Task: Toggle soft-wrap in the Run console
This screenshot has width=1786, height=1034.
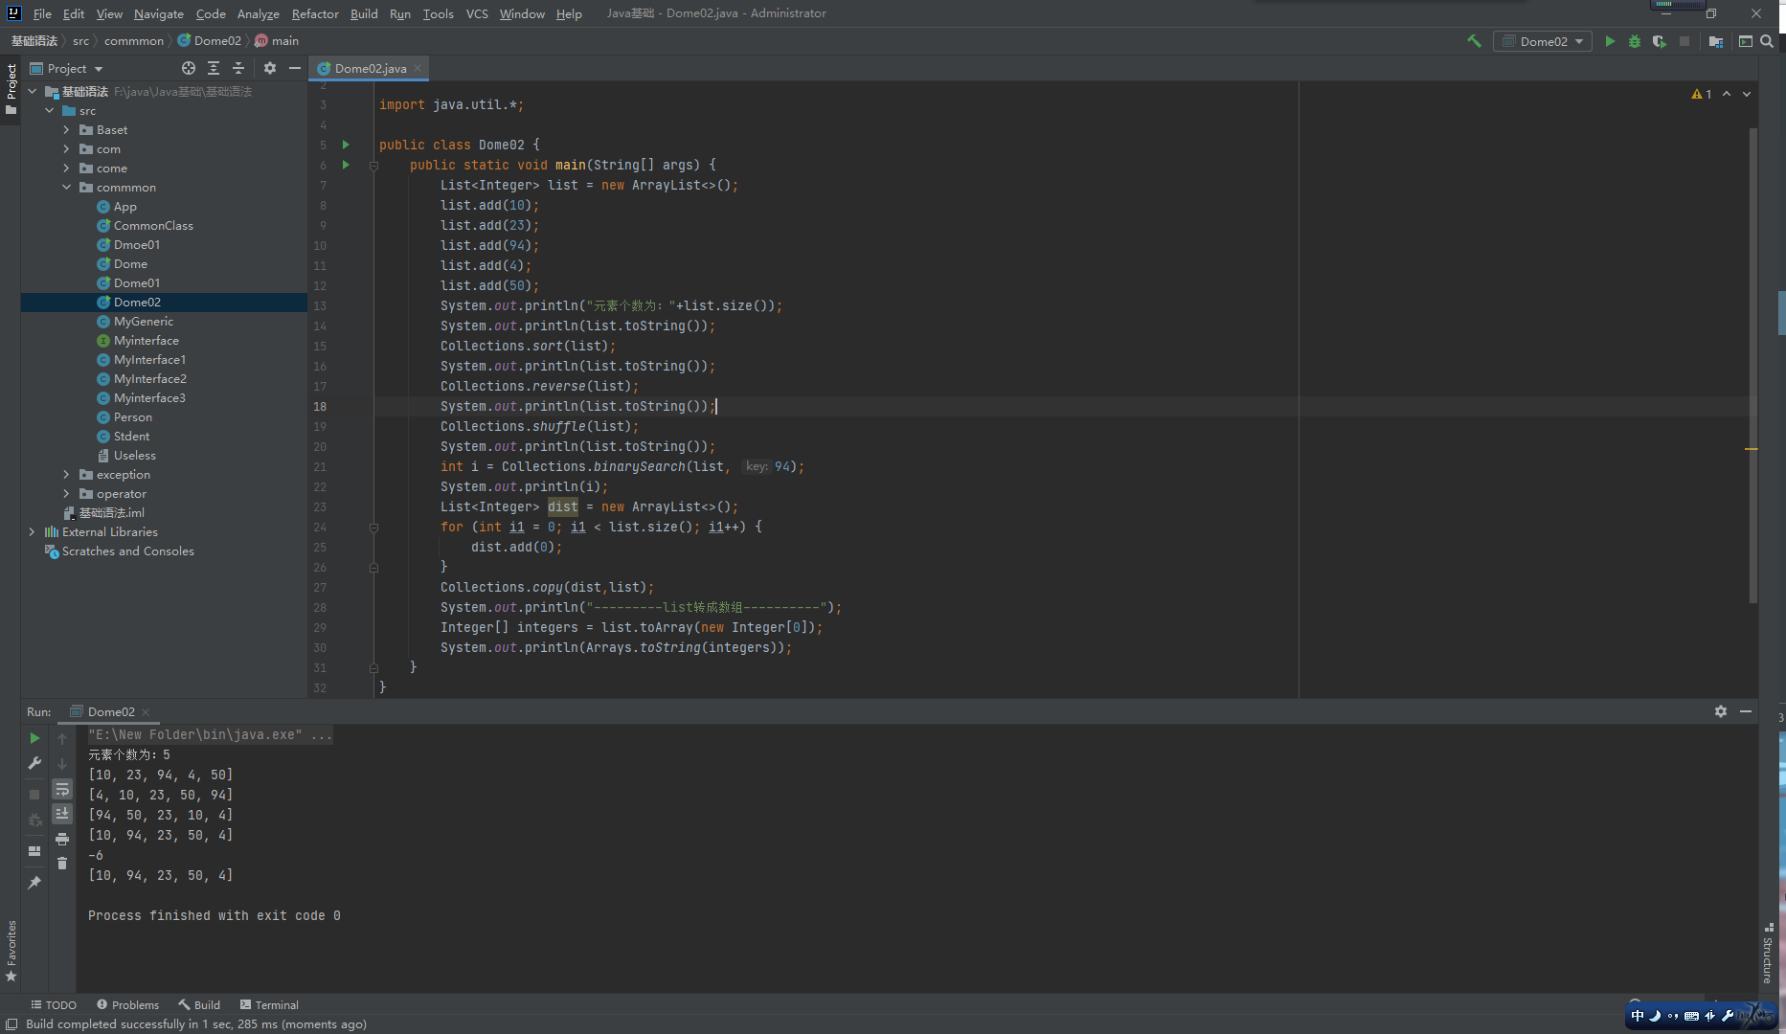Action: [x=62, y=789]
